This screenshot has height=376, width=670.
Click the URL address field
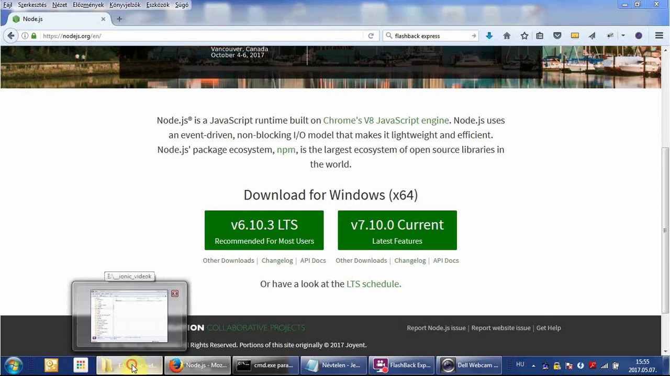202,36
